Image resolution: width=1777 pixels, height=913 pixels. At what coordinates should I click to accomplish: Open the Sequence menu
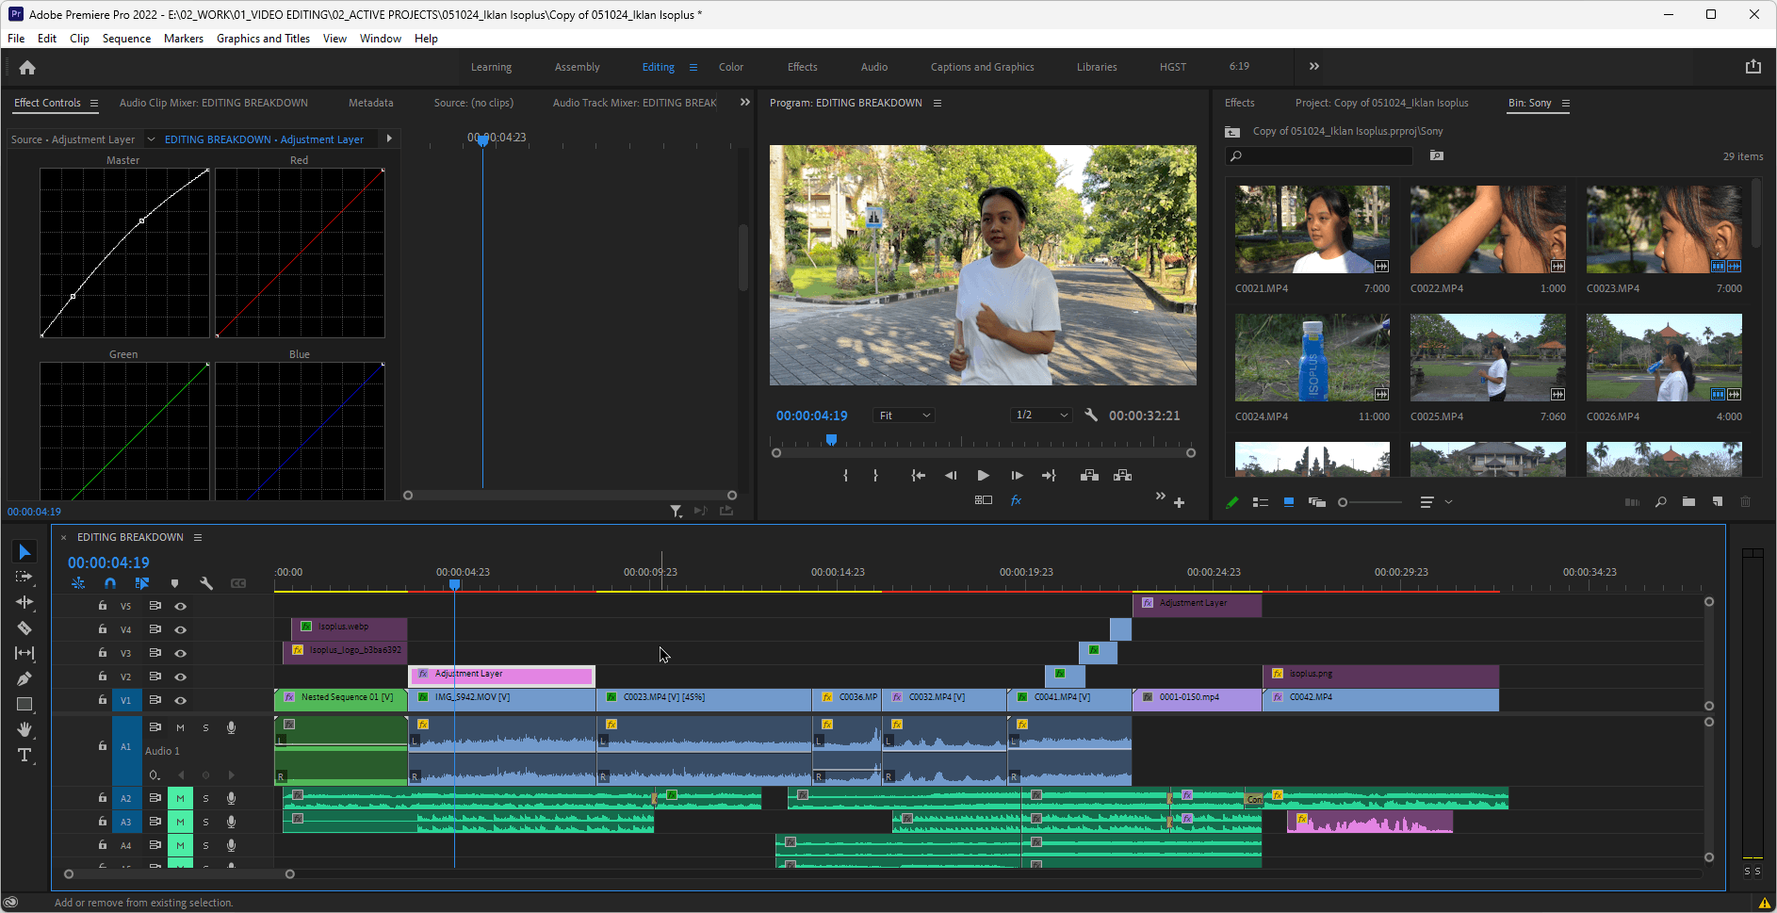[x=126, y=39]
